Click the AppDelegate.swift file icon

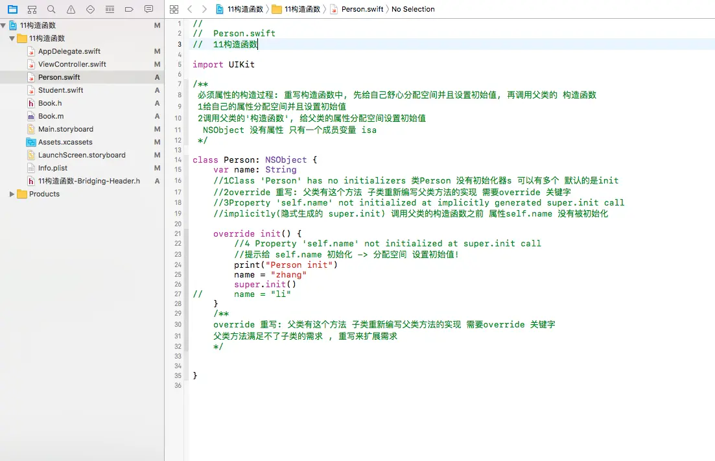(31, 51)
